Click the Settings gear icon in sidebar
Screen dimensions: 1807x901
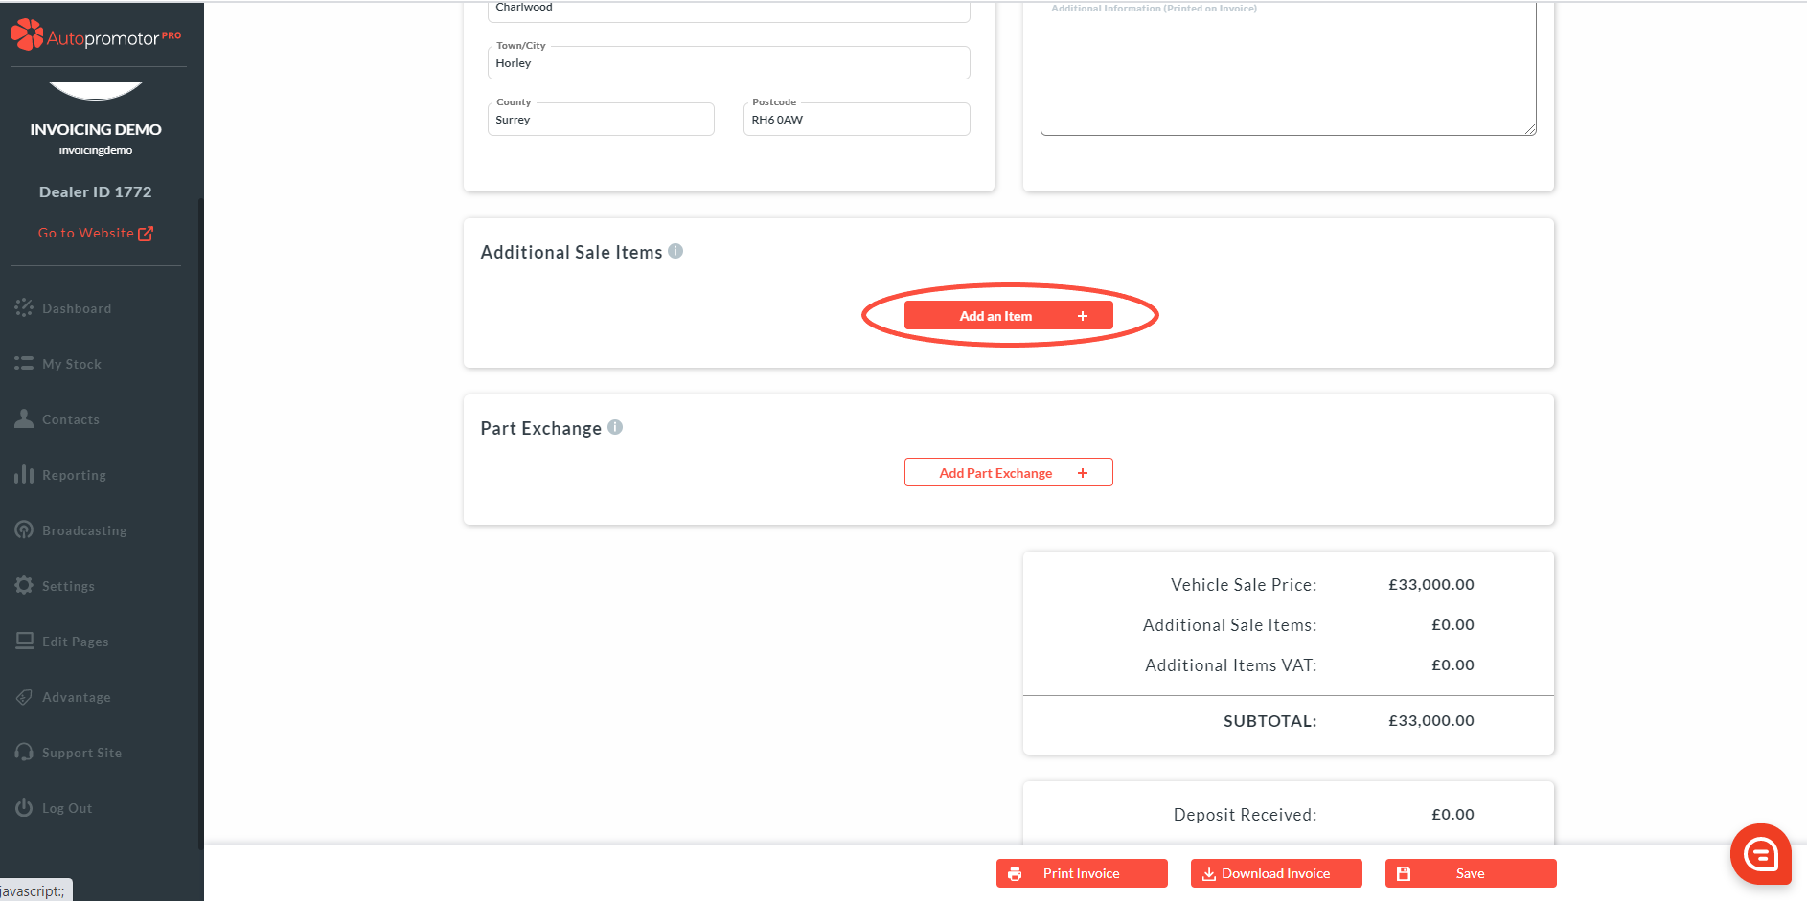tap(24, 586)
